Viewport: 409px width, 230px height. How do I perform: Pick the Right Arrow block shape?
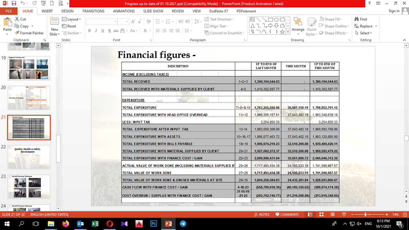tap(270, 26)
